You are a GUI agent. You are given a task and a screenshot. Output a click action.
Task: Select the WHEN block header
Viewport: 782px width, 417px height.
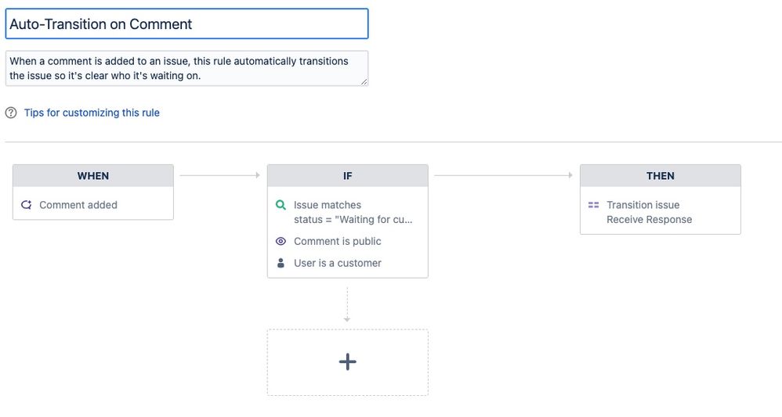tap(92, 176)
